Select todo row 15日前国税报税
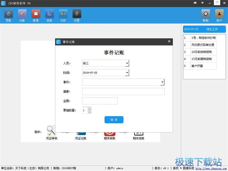Viewport: 228px width, 171px height. (x=200, y=59)
